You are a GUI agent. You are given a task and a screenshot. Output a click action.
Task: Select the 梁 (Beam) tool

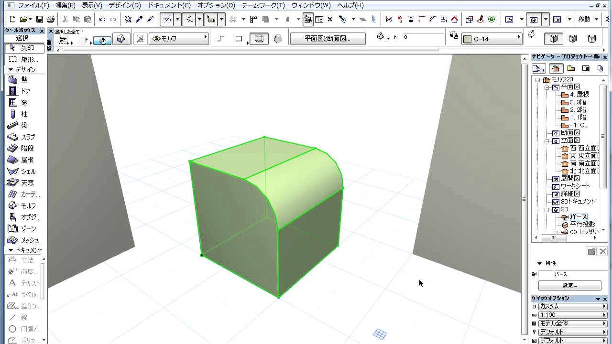(x=25, y=126)
